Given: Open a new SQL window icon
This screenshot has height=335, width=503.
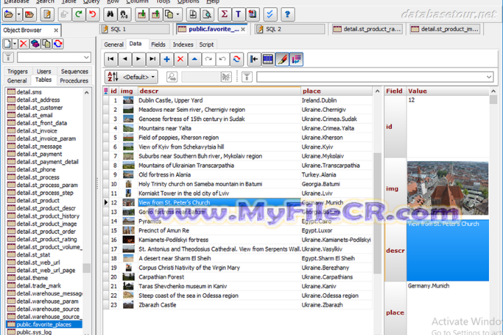Looking at the screenshot, I should tap(48, 15).
